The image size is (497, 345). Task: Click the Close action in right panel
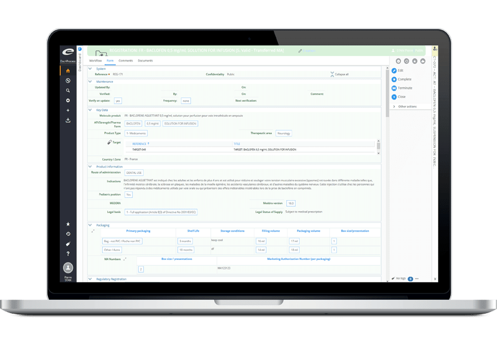399,97
